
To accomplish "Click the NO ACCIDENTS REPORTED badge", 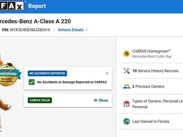I will (47, 73).
